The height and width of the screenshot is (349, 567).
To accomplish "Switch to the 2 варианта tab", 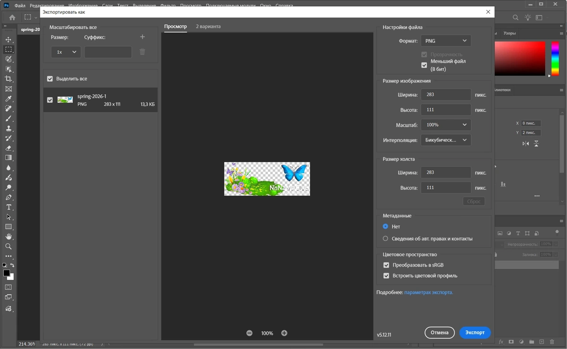I will tap(208, 26).
